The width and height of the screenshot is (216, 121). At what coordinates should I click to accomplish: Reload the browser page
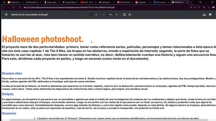click(13, 7)
